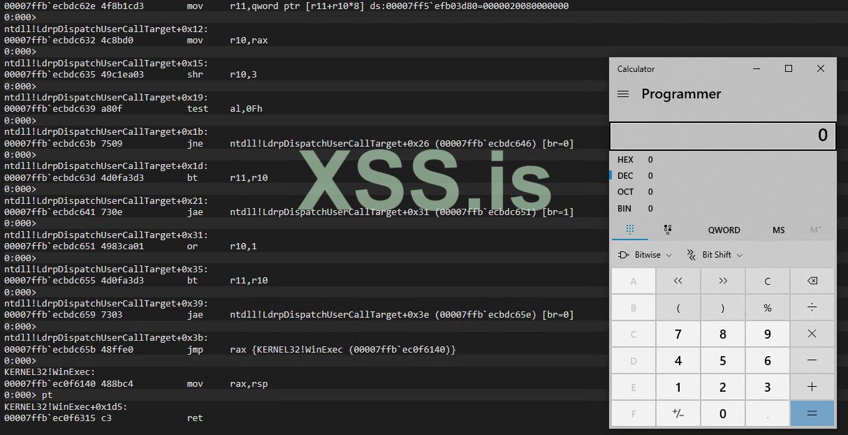Click digit 3 on keypad

click(x=767, y=387)
